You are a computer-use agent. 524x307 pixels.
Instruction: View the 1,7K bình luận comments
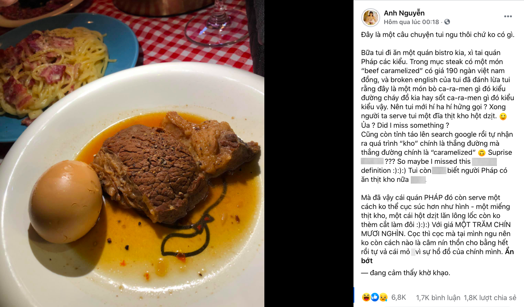click(438, 297)
